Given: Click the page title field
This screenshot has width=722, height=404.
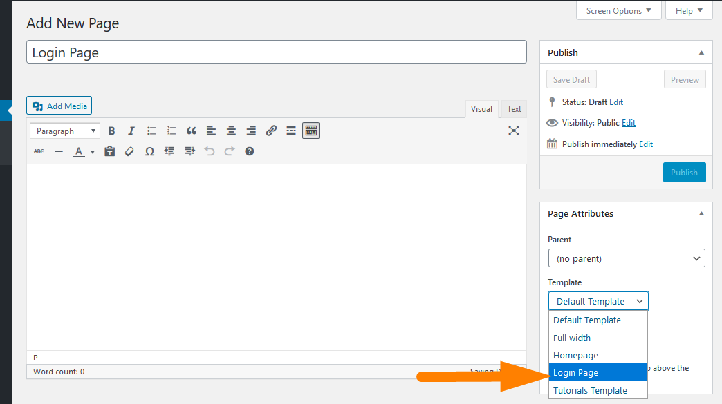Looking at the screenshot, I should (x=276, y=52).
